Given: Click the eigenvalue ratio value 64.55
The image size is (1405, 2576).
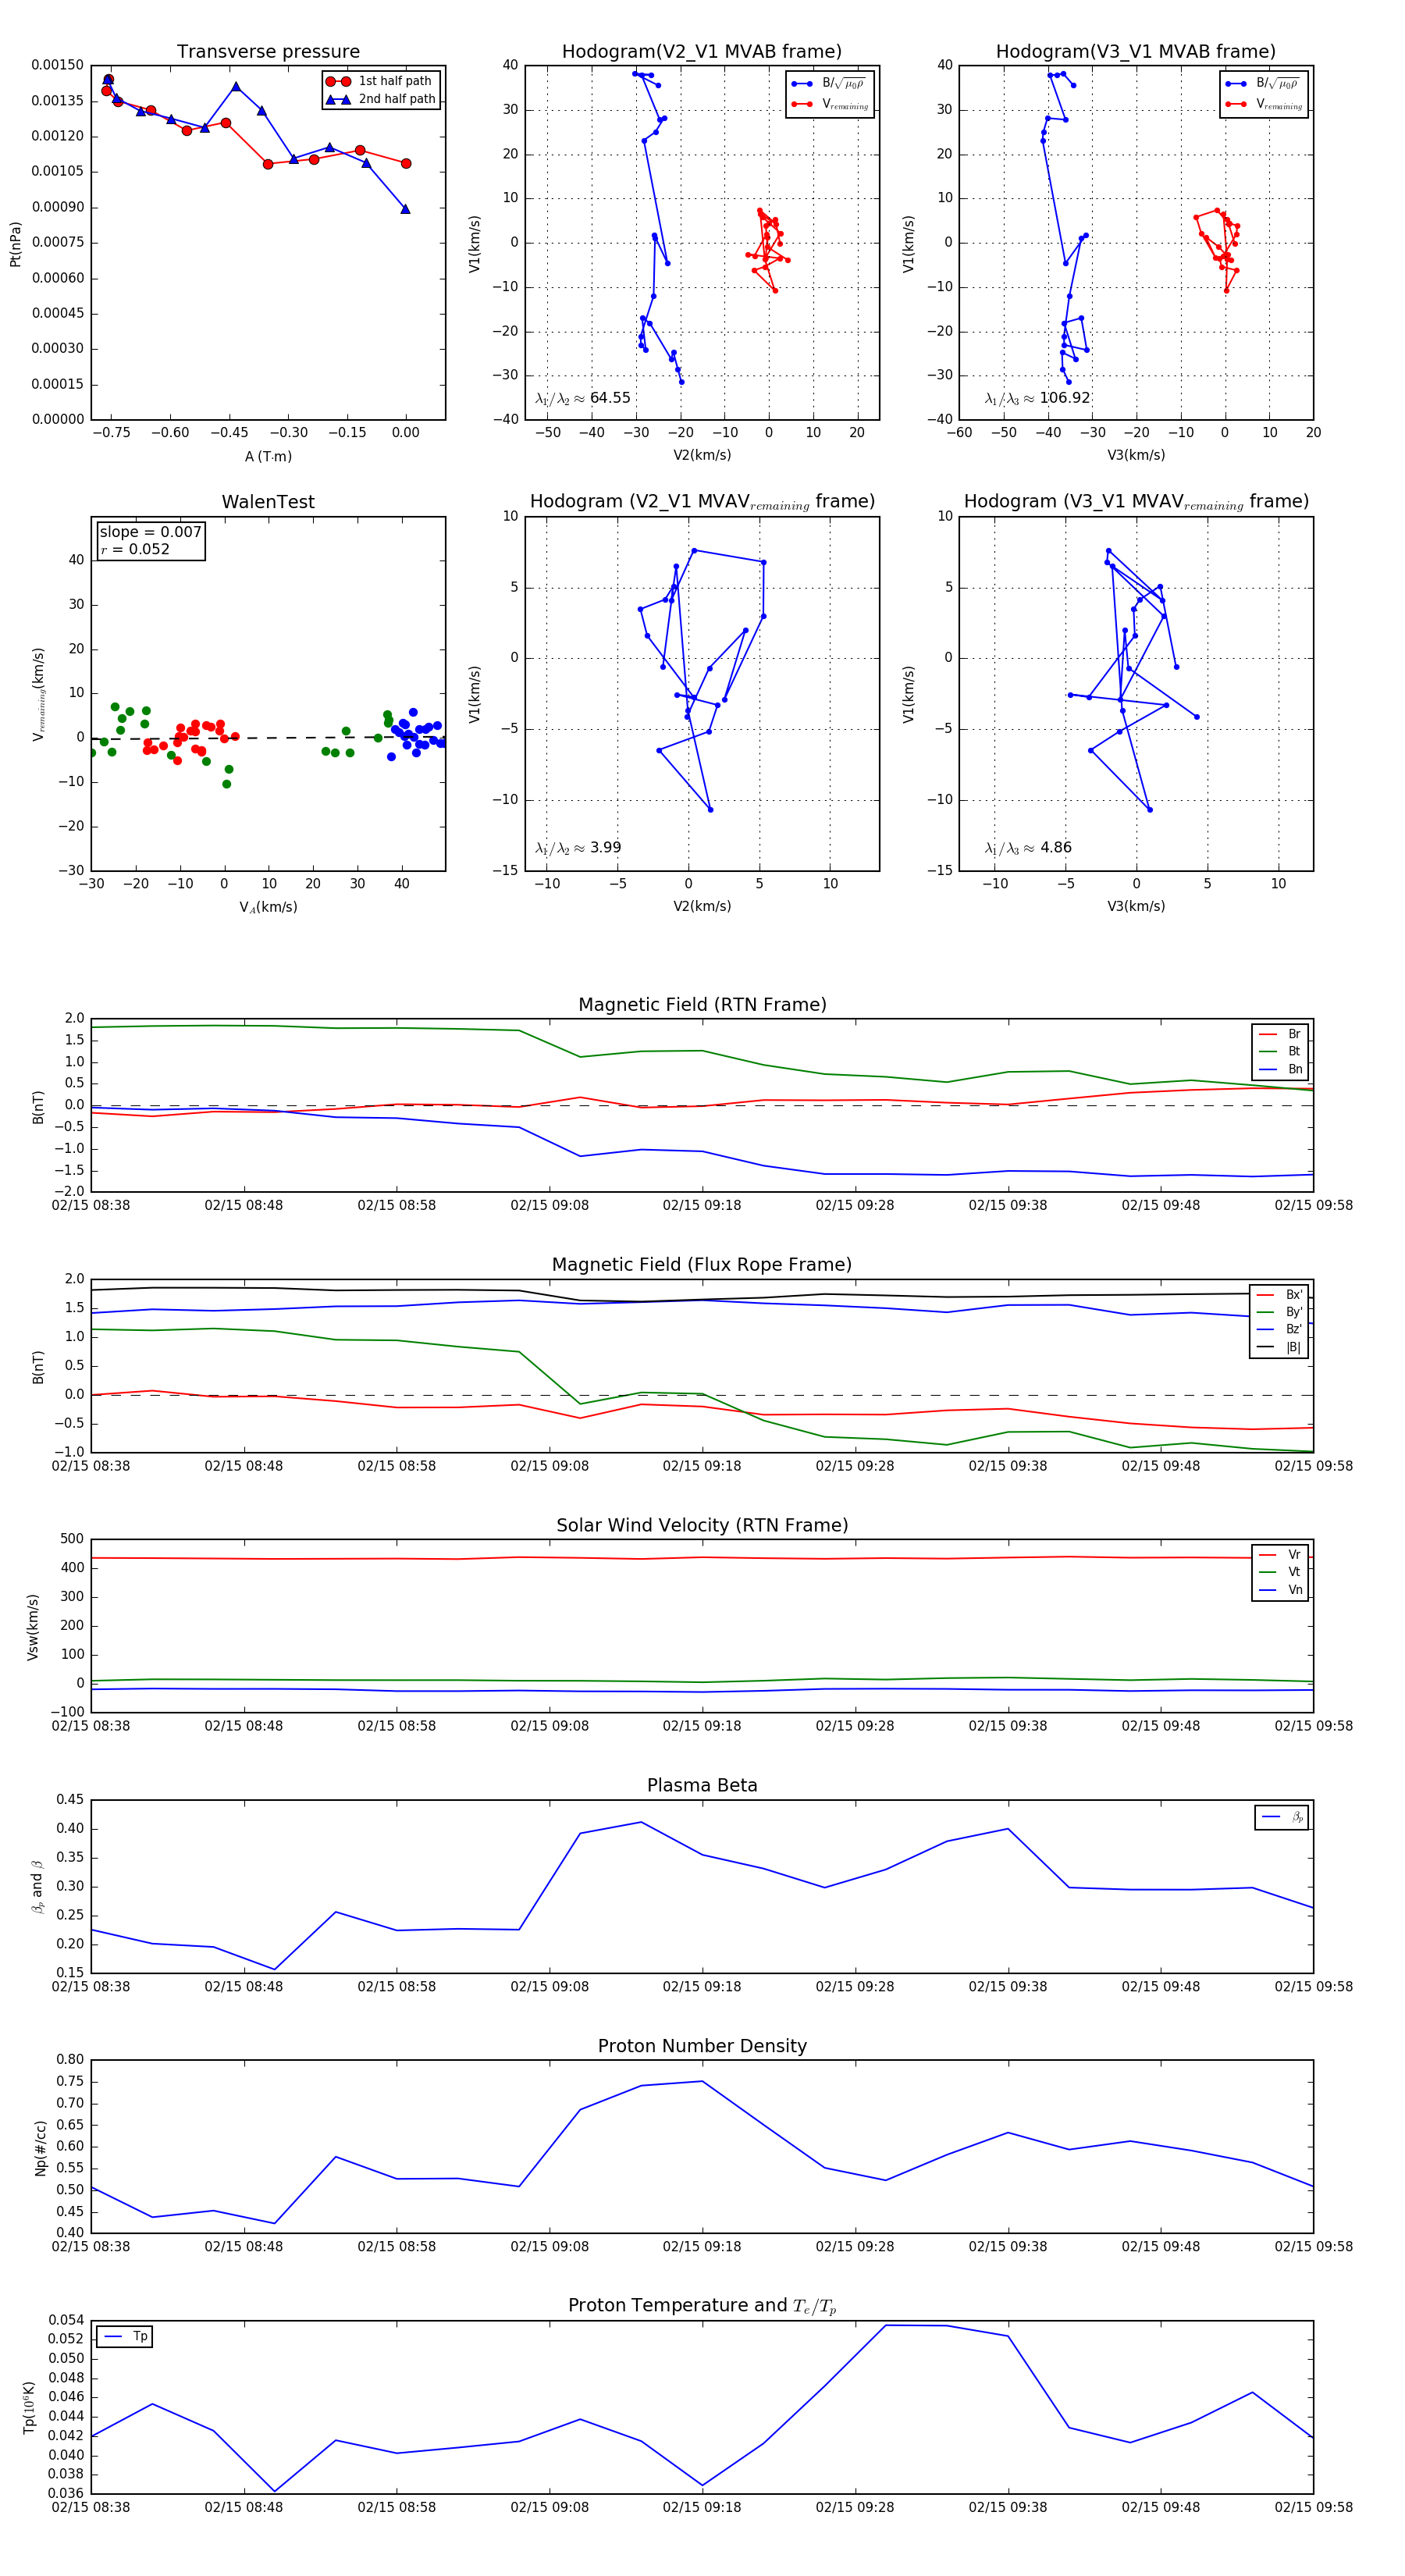Looking at the screenshot, I should [610, 398].
